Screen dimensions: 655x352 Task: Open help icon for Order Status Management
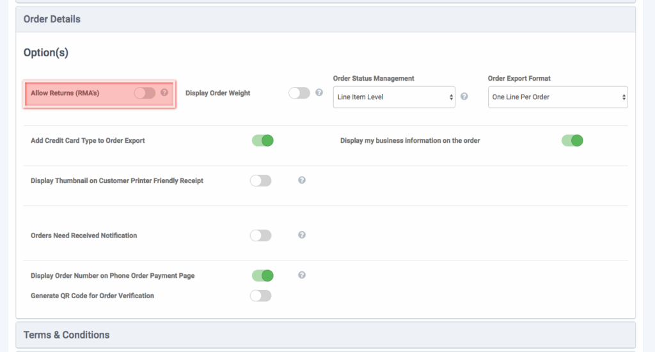[x=464, y=97]
